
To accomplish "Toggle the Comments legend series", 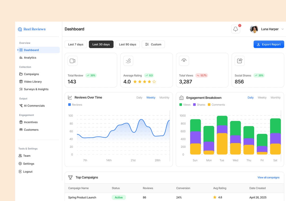I will [216, 105].
